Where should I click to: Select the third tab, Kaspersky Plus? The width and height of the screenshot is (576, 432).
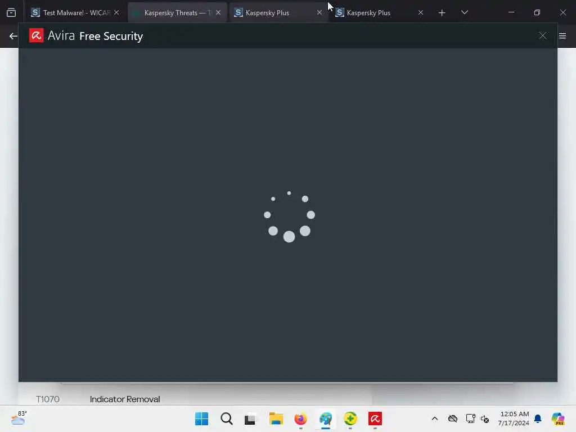(273, 13)
